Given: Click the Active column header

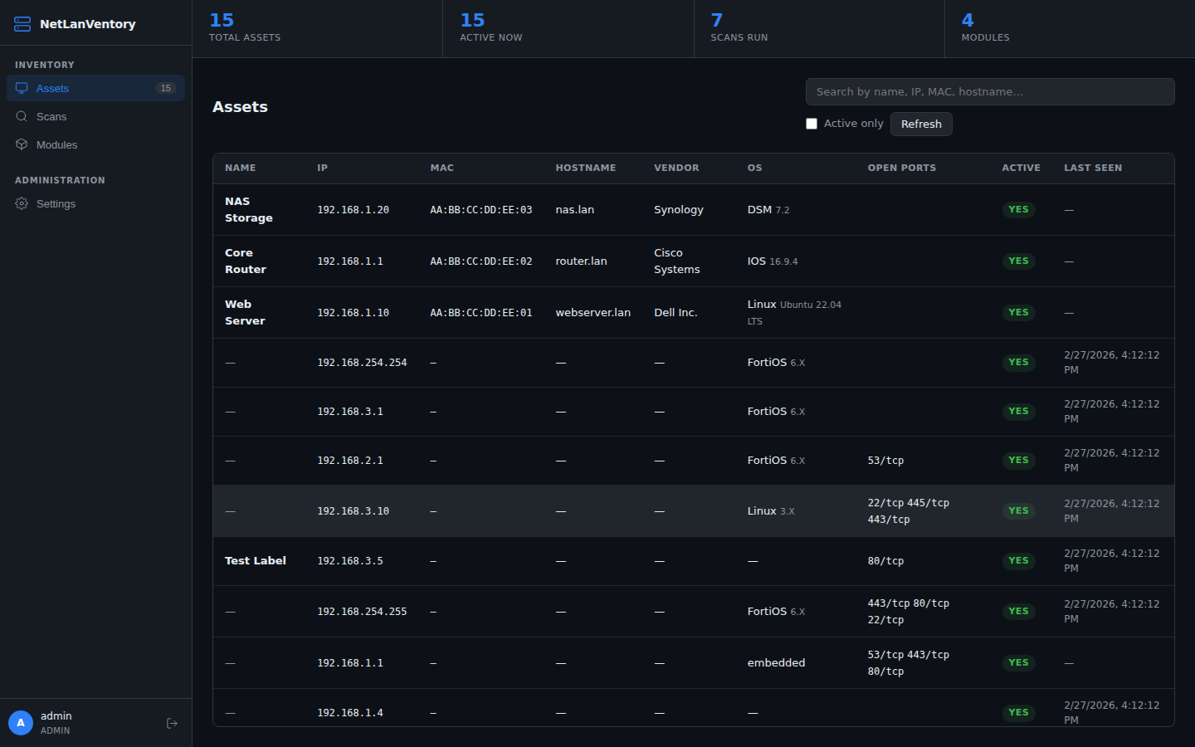Looking at the screenshot, I should pyautogui.click(x=1021, y=168).
